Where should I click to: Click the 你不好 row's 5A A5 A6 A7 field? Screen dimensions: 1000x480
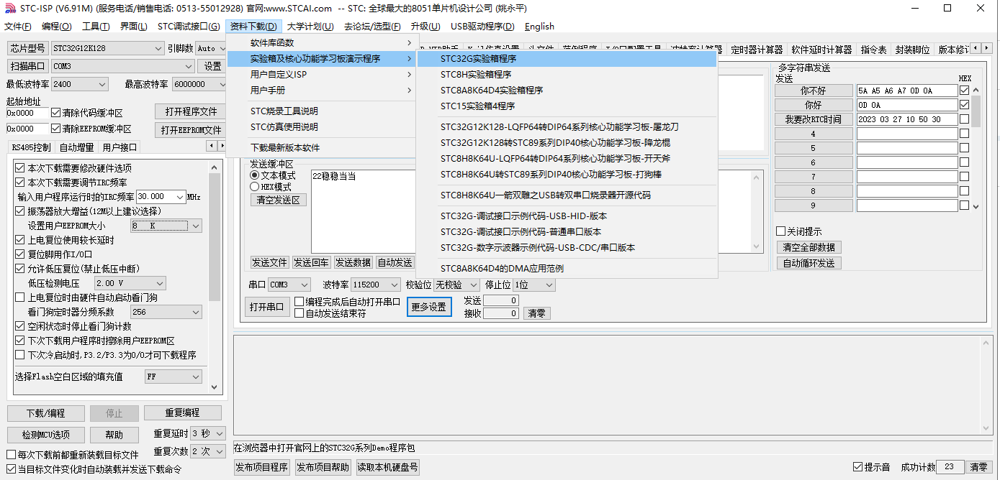pos(907,91)
